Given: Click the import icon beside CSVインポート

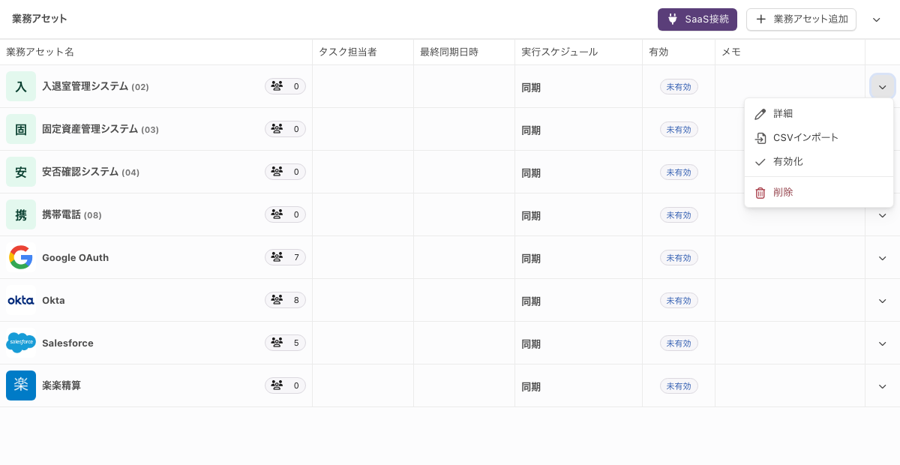Looking at the screenshot, I should click(x=760, y=138).
